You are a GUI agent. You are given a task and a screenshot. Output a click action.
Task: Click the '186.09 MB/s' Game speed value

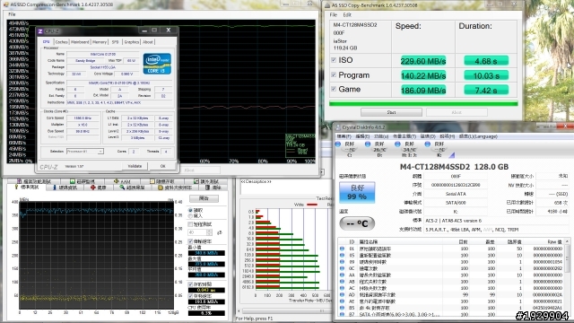pos(423,90)
